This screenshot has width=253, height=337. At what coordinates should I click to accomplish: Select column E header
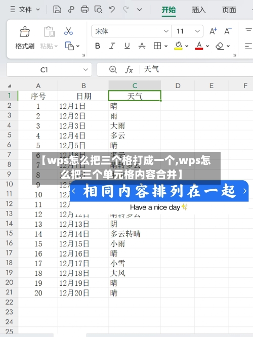pyautogui.click(x=212, y=86)
